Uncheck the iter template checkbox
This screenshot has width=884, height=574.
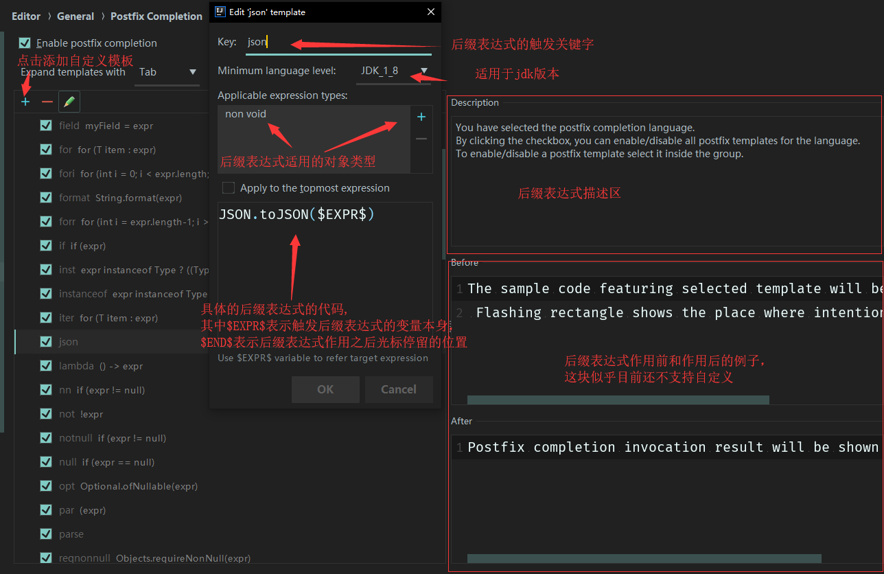point(46,317)
